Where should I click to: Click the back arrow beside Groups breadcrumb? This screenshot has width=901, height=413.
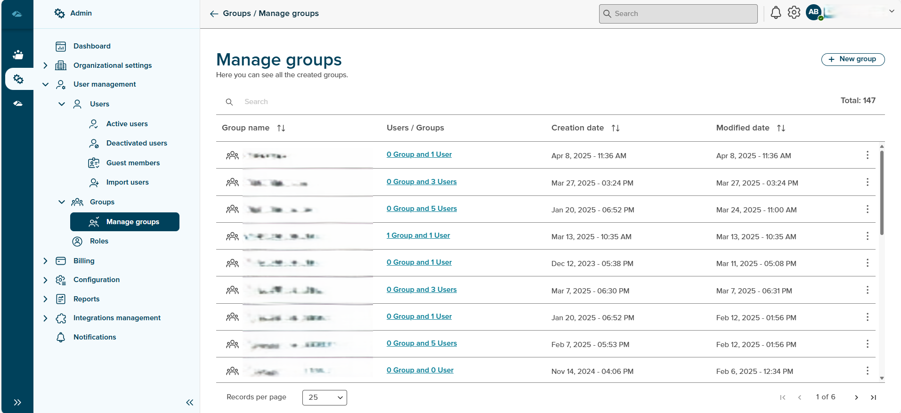click(x=214, y=14)
